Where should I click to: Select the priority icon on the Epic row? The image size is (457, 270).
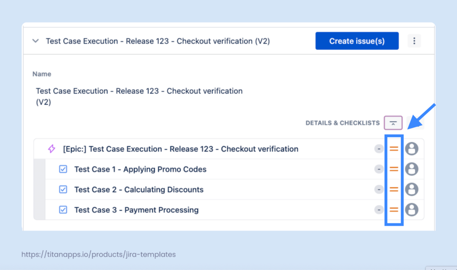[x=393, y=149]
